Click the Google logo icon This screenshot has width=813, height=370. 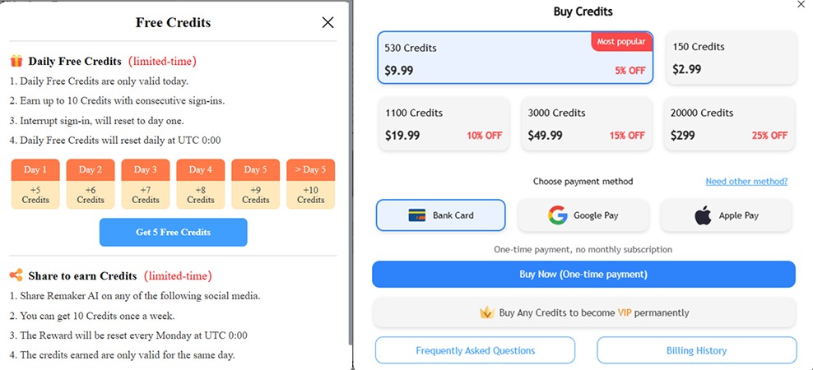tap(558, 215)
